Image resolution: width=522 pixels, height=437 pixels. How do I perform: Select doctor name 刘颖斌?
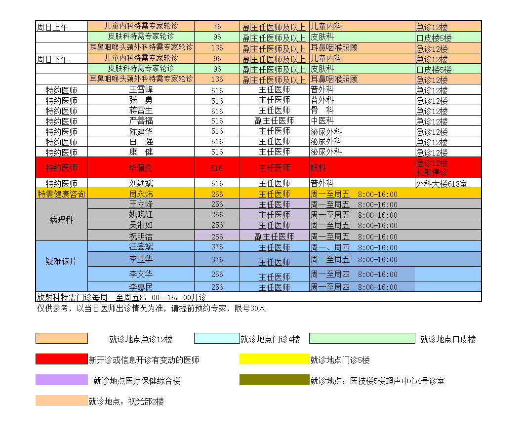pos(141,183)
